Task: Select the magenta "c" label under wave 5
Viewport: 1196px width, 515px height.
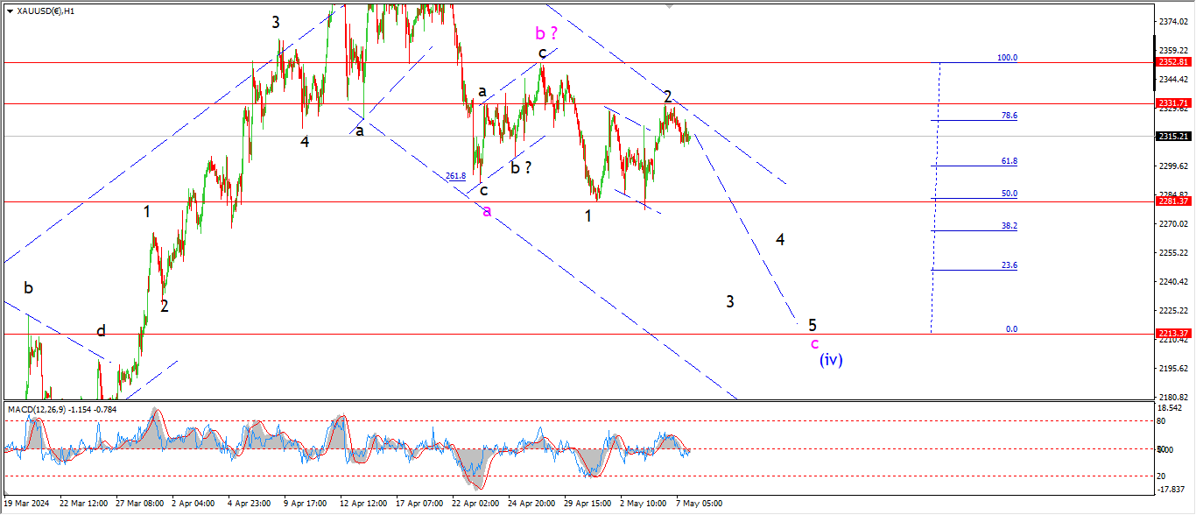Action: point(814,343)
